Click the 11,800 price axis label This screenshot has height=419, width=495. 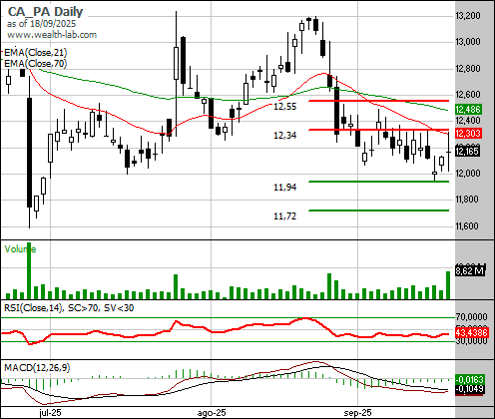(467, 200)
